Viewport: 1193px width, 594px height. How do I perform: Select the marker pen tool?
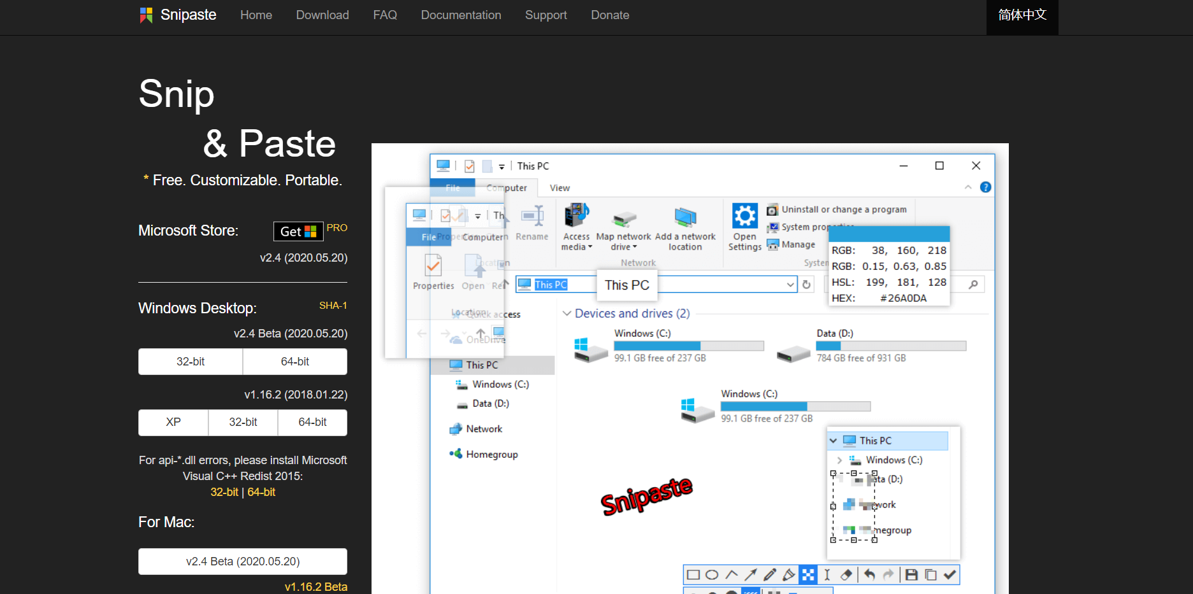[789, 575]
